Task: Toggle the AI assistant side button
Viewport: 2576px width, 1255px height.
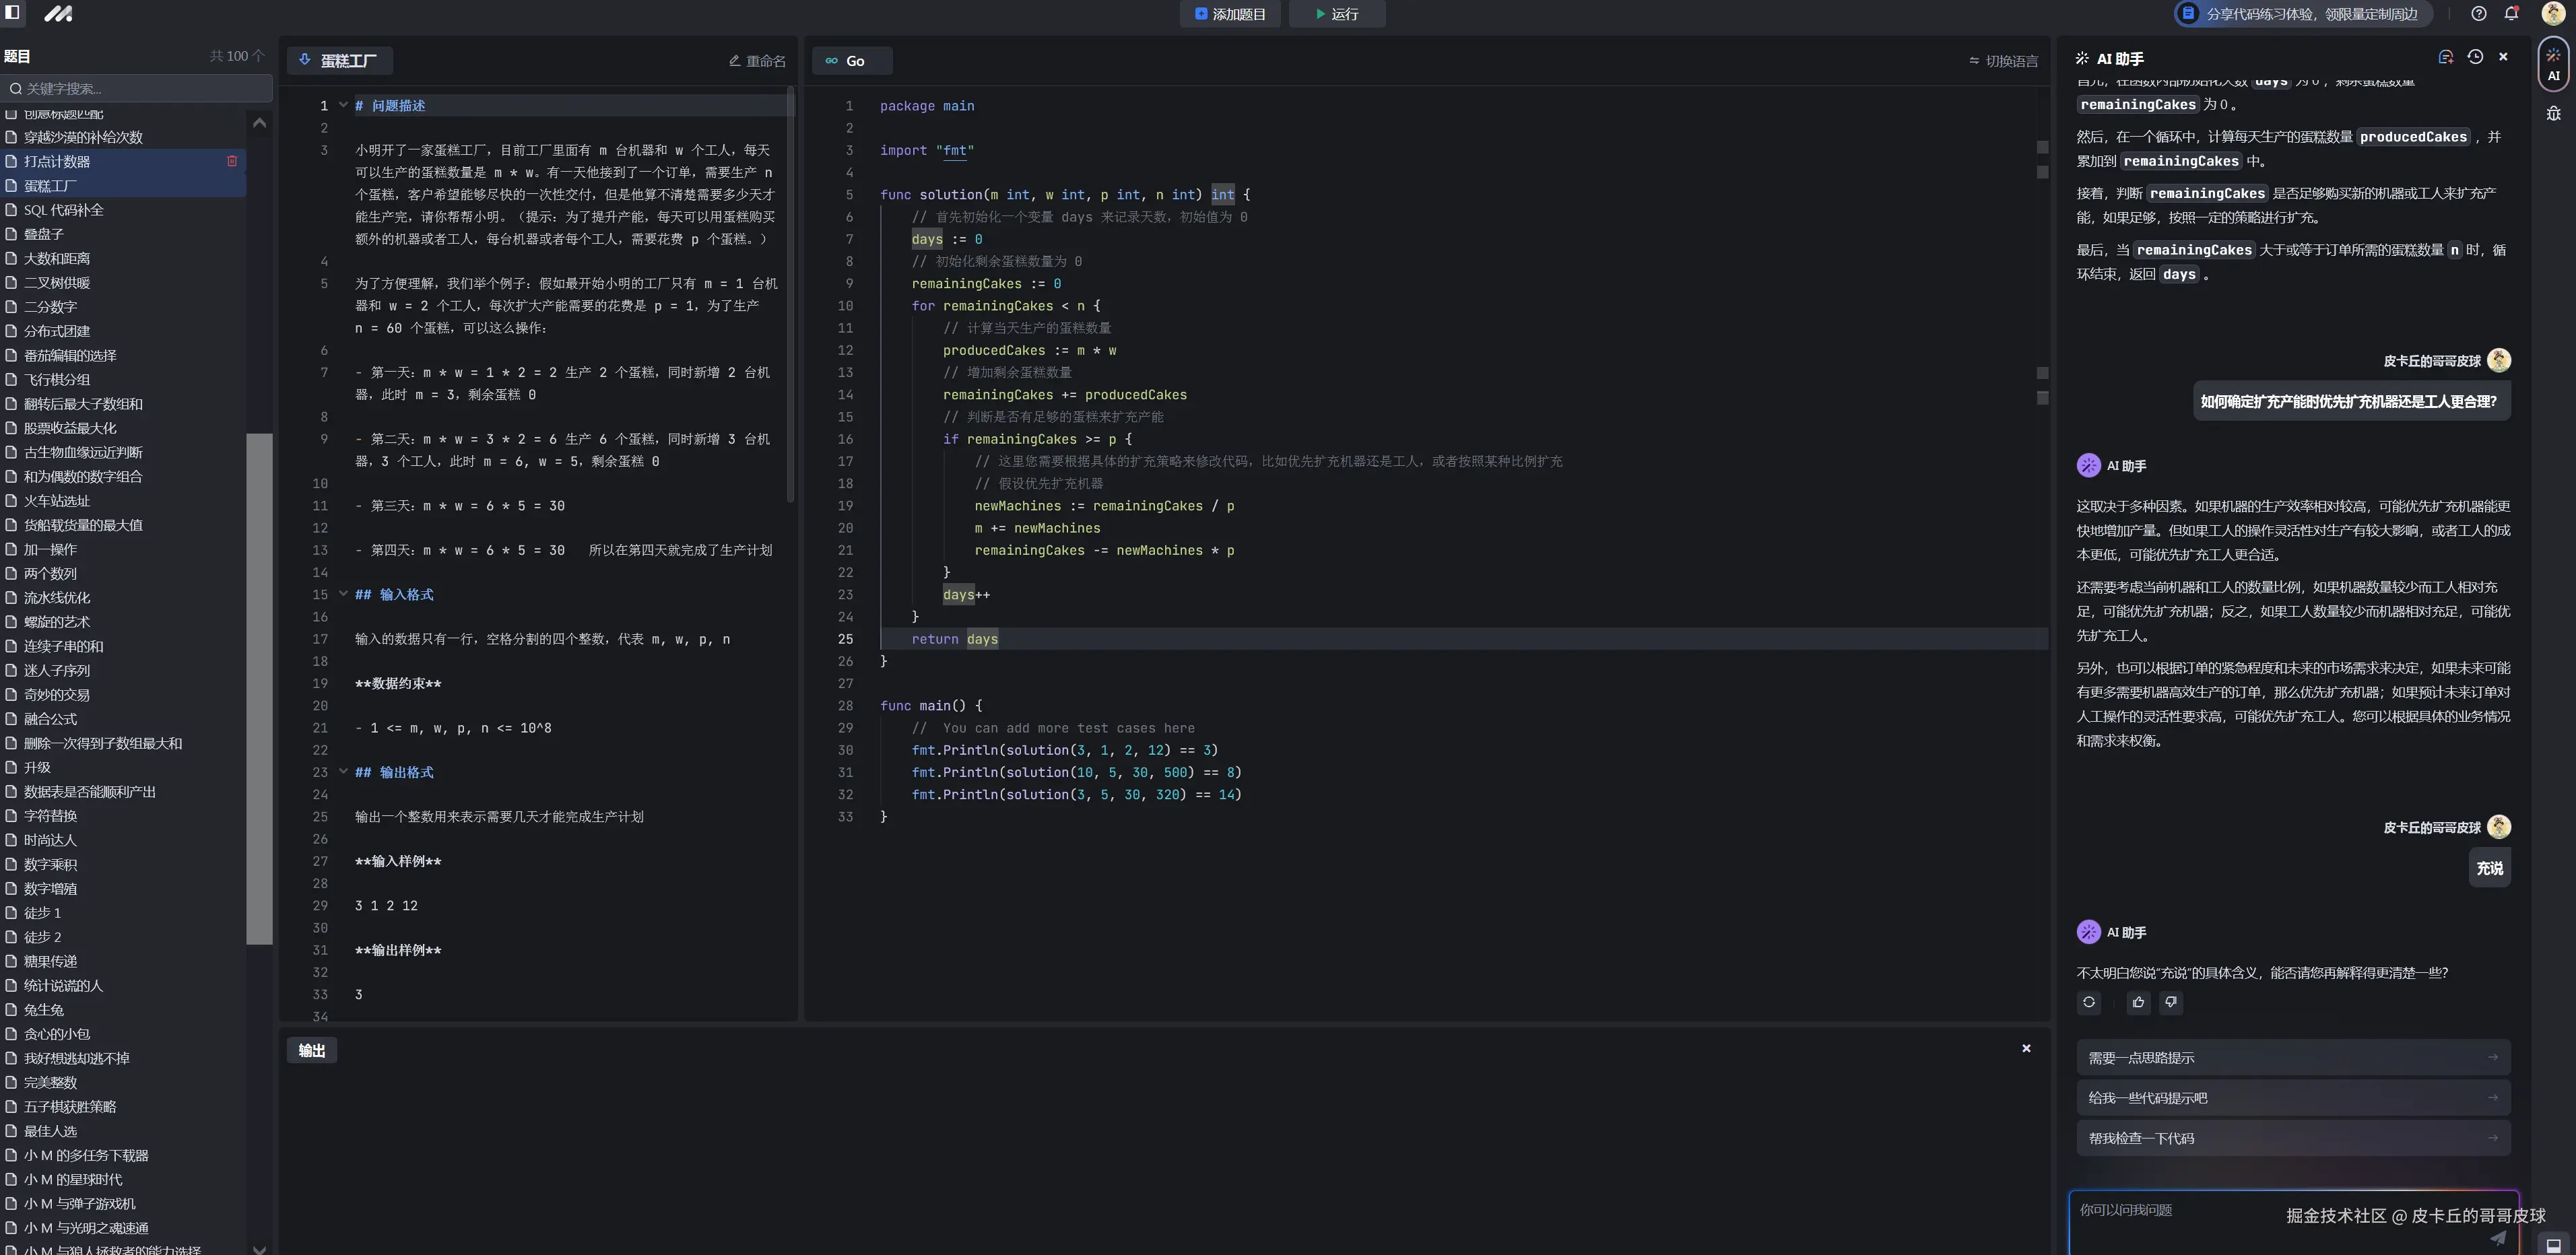Action: 2553,64
